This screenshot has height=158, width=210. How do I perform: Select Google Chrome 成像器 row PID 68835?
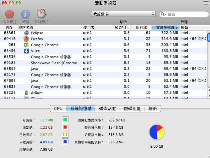pyautogui.click(x=103, y=86)
